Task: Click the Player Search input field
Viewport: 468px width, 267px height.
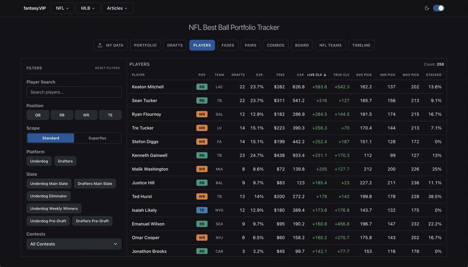Action: [74, 92]
